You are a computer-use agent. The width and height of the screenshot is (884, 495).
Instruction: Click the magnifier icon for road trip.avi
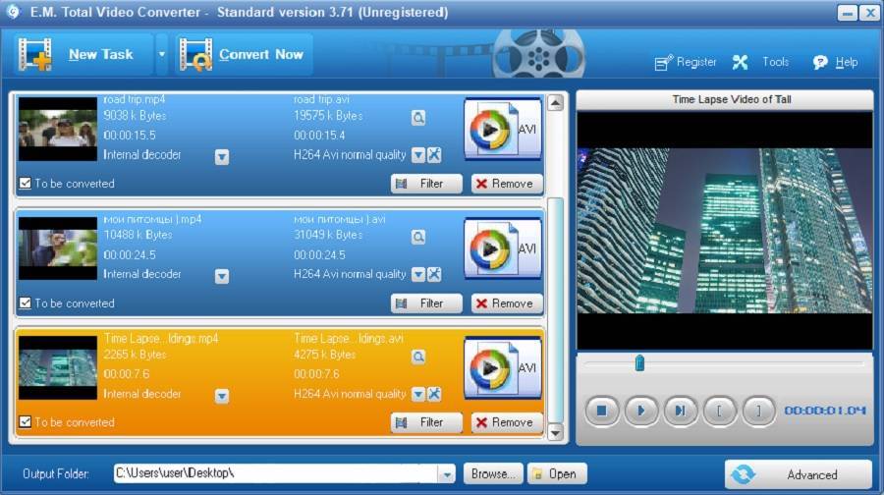(418, 118)
